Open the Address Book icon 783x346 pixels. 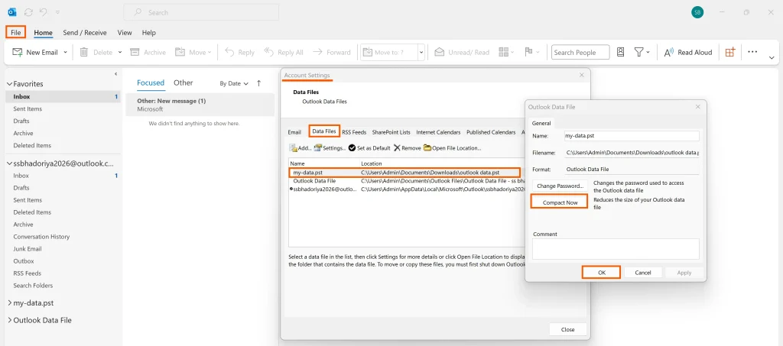(621, 53)
